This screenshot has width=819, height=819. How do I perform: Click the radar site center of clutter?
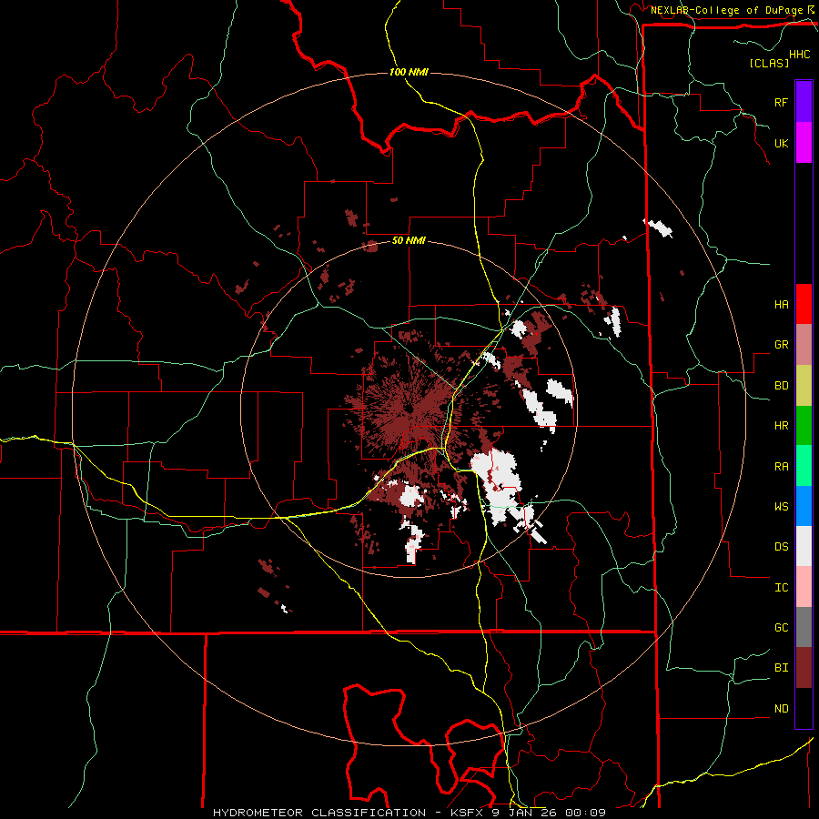(x=409, y=409)
